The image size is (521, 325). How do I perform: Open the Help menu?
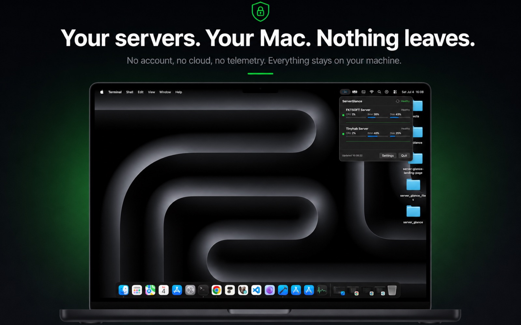(x=178, y=92)
